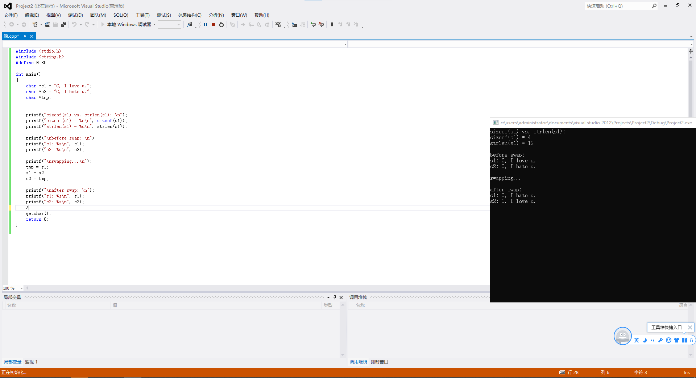Screen dimensions: 696x378
Task: Click the Save All toolbar icon
Action: coord(63,25)
